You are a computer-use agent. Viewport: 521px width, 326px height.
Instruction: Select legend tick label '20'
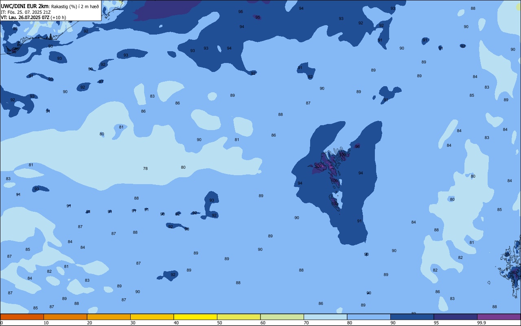pos(90,323)
